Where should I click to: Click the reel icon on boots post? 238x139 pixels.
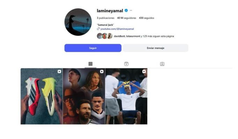(x=59, y=71)
